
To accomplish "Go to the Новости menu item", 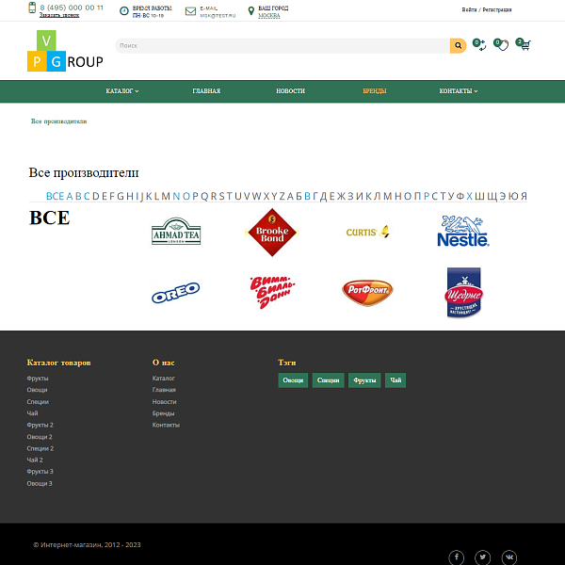I will point(290,91).
